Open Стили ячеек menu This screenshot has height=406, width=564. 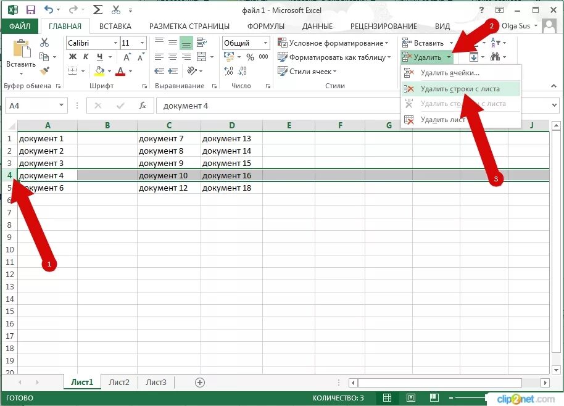pos(307,71)
